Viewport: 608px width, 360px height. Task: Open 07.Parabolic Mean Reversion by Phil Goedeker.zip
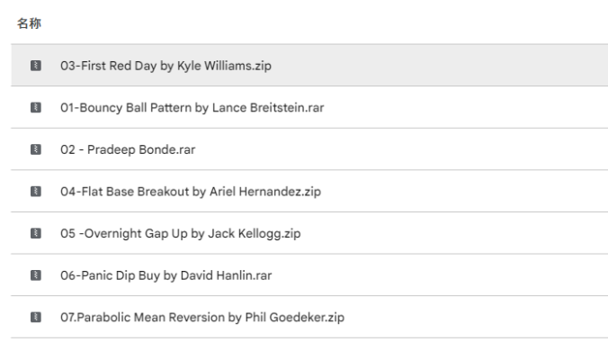[201, 318]
